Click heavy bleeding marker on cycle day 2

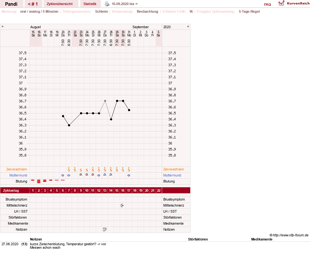point(39,181)
